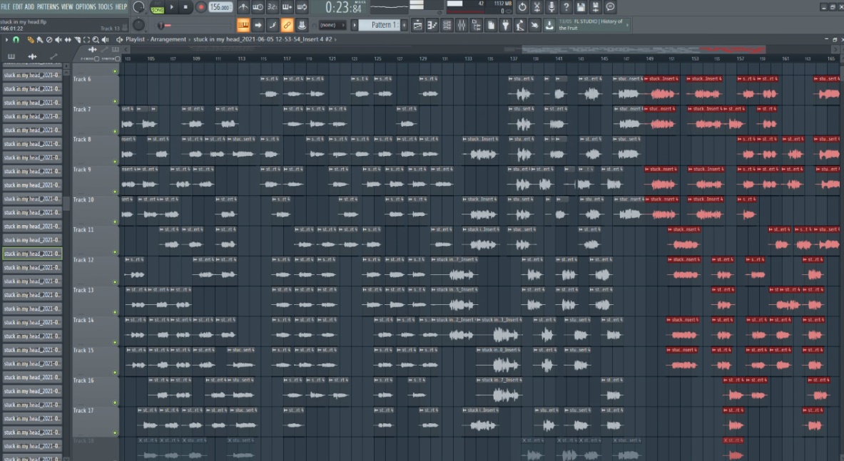Open the PATTERNS menu
The width and height of the screenshot is (844, 461).
pos(48,6)
